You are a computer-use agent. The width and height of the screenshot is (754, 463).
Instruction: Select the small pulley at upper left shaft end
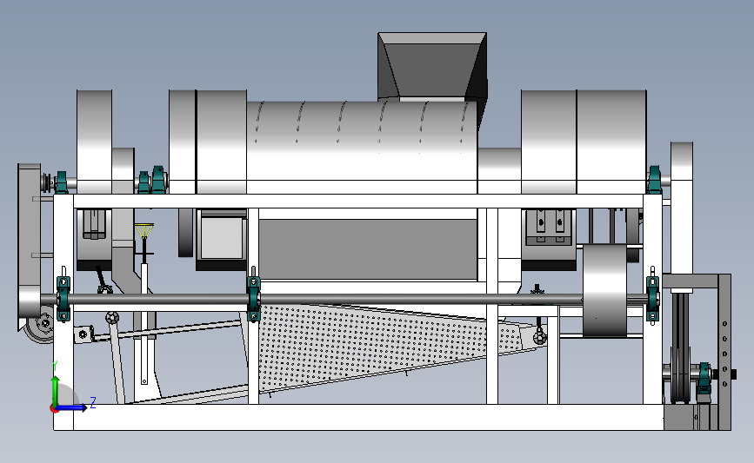click(47, 183)
